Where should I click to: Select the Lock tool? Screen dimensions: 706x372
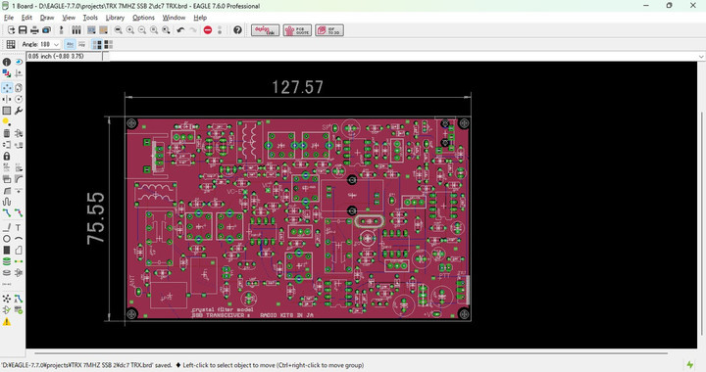click(7, 157)
